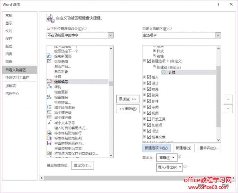
Task: Switch to the 显示 options page
Action: tap(19, 23)
